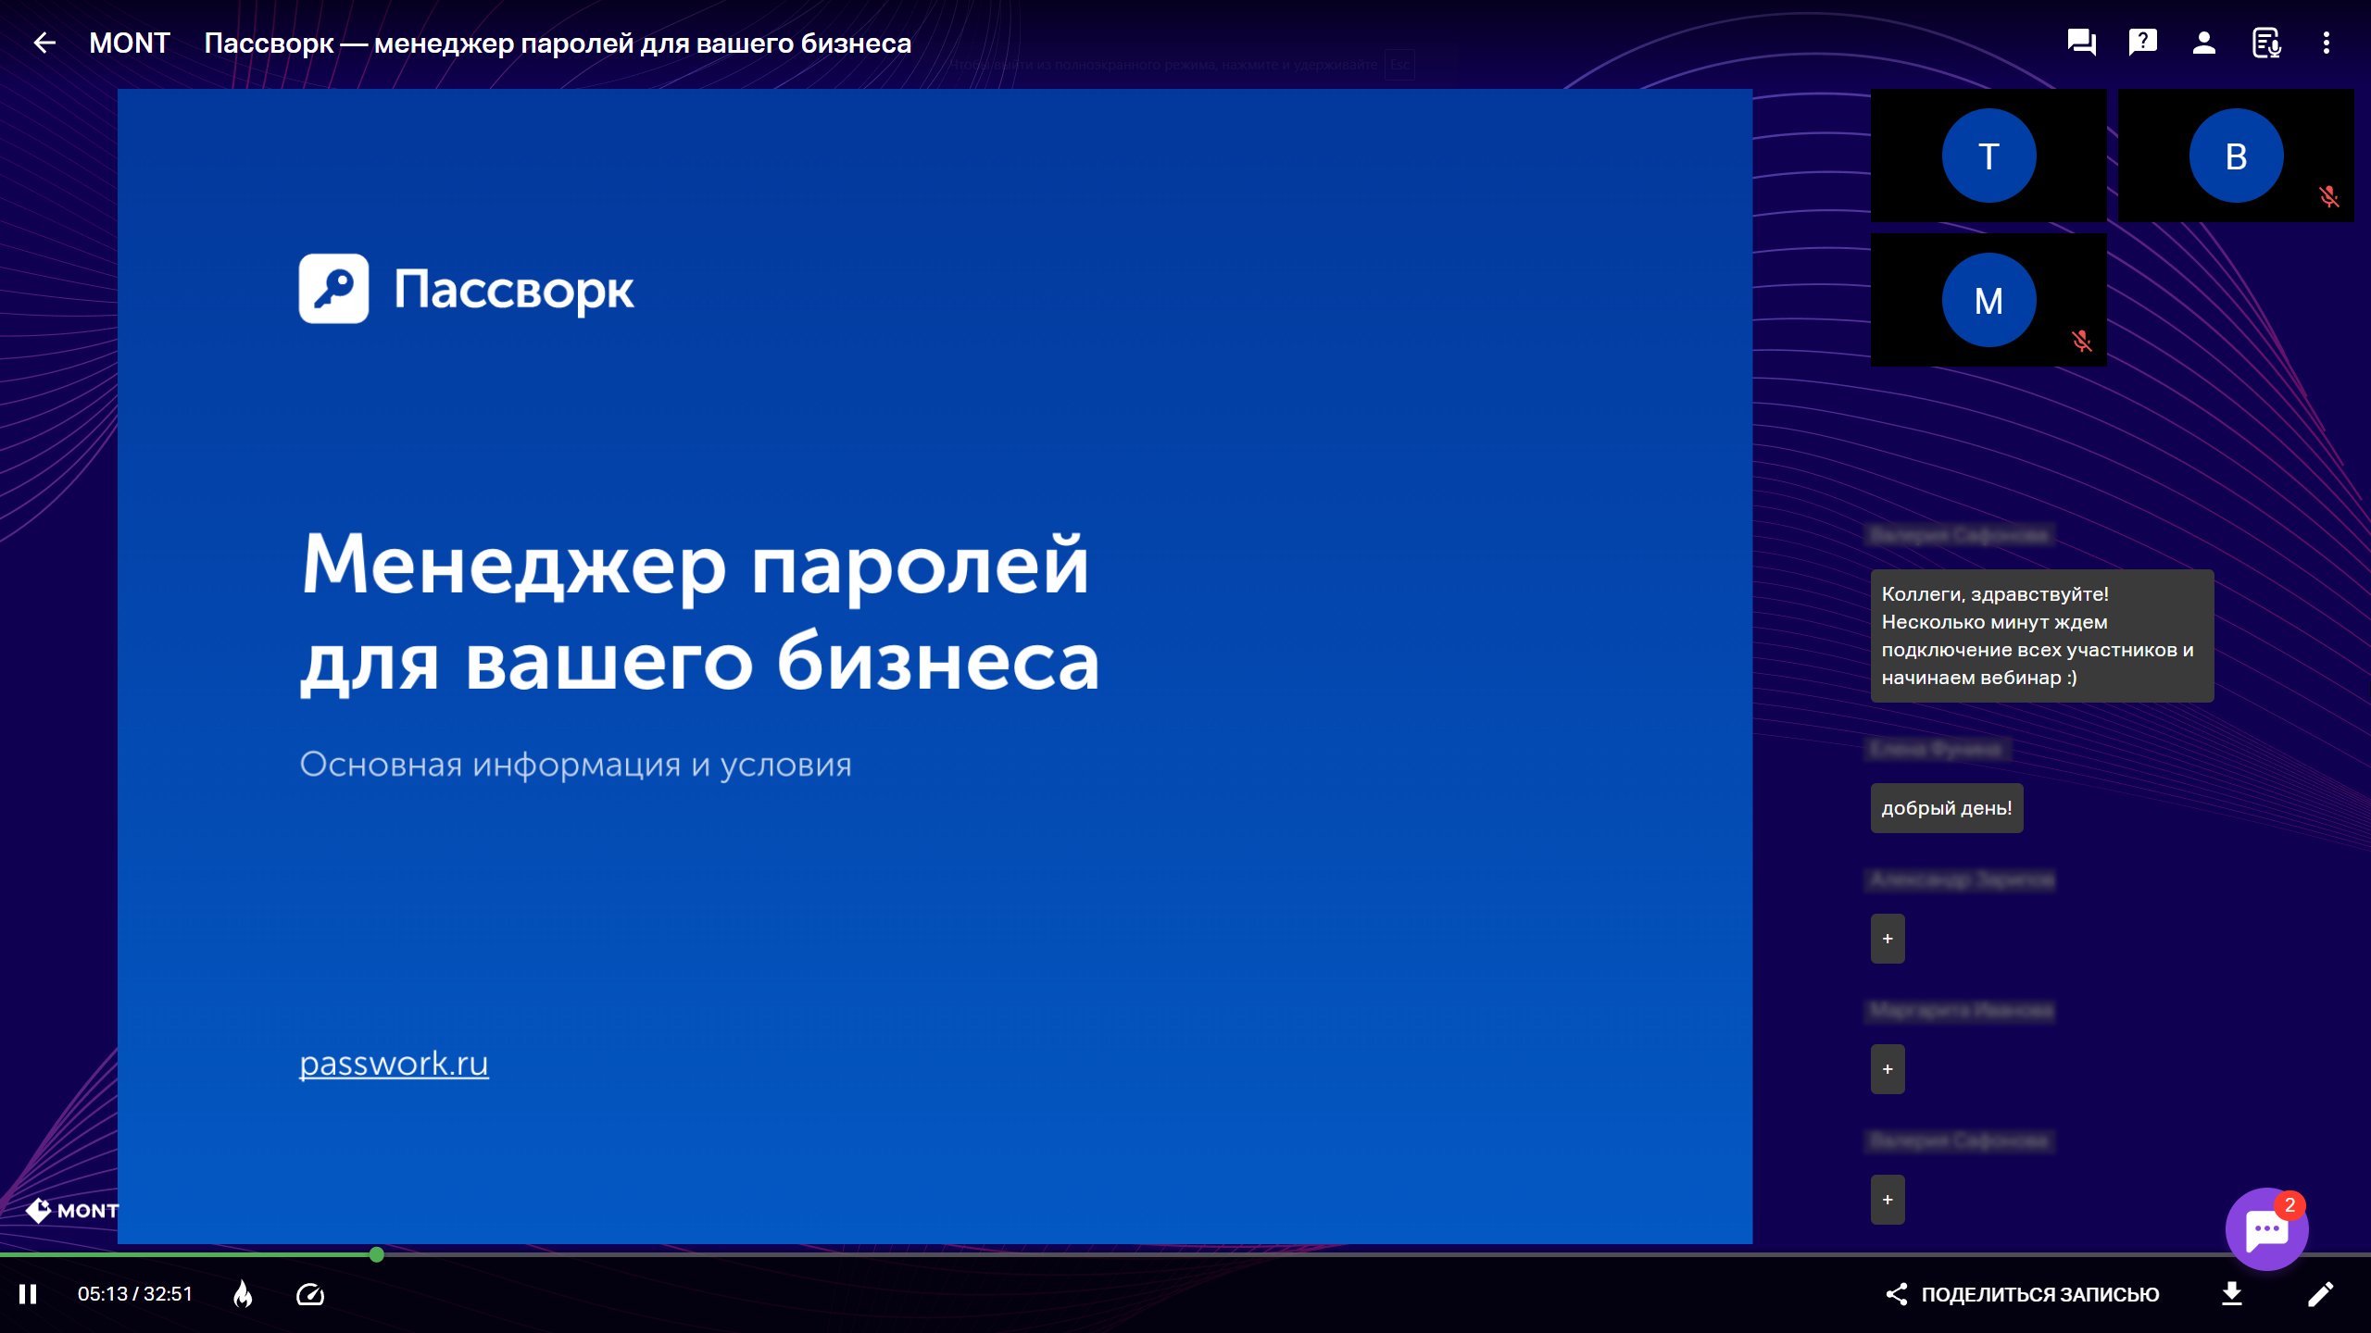
Task: Go back using the arrow icon
Action: click(44, 43)
